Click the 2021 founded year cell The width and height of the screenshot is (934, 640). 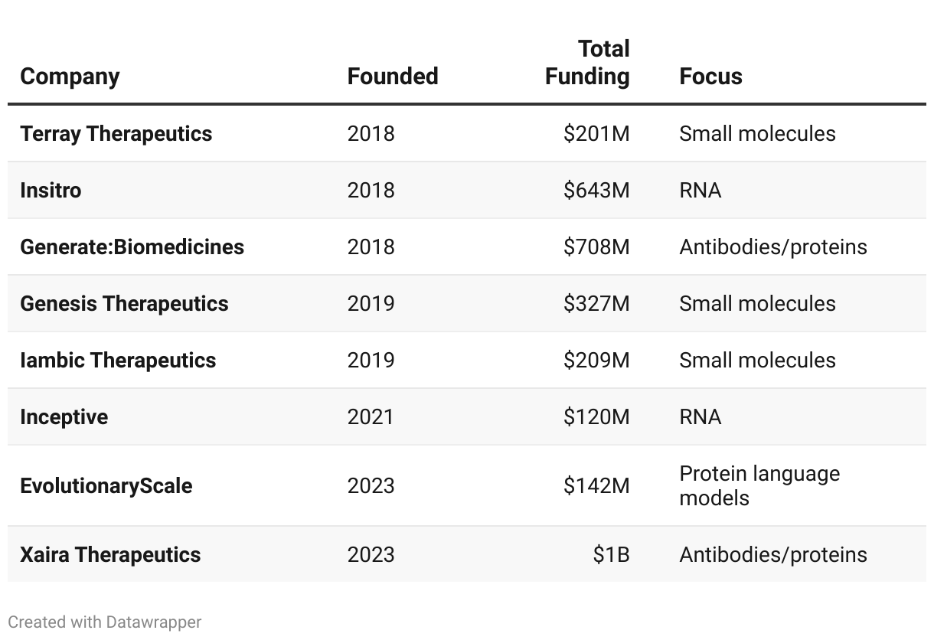tap(371, 417)
